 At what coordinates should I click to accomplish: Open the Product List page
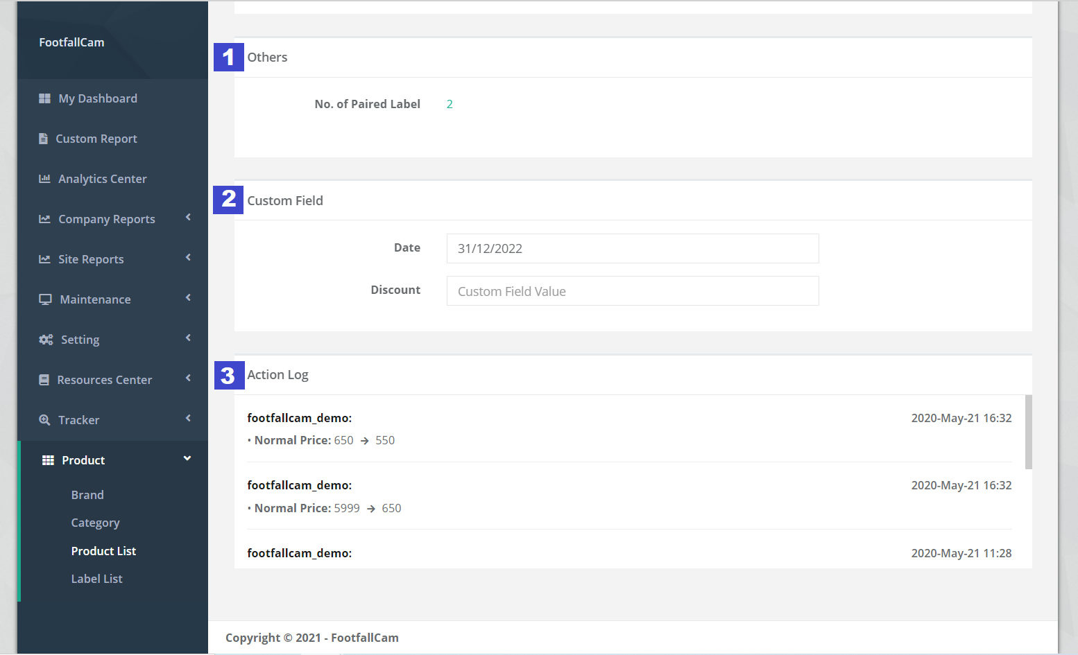(x=103, y=551)
